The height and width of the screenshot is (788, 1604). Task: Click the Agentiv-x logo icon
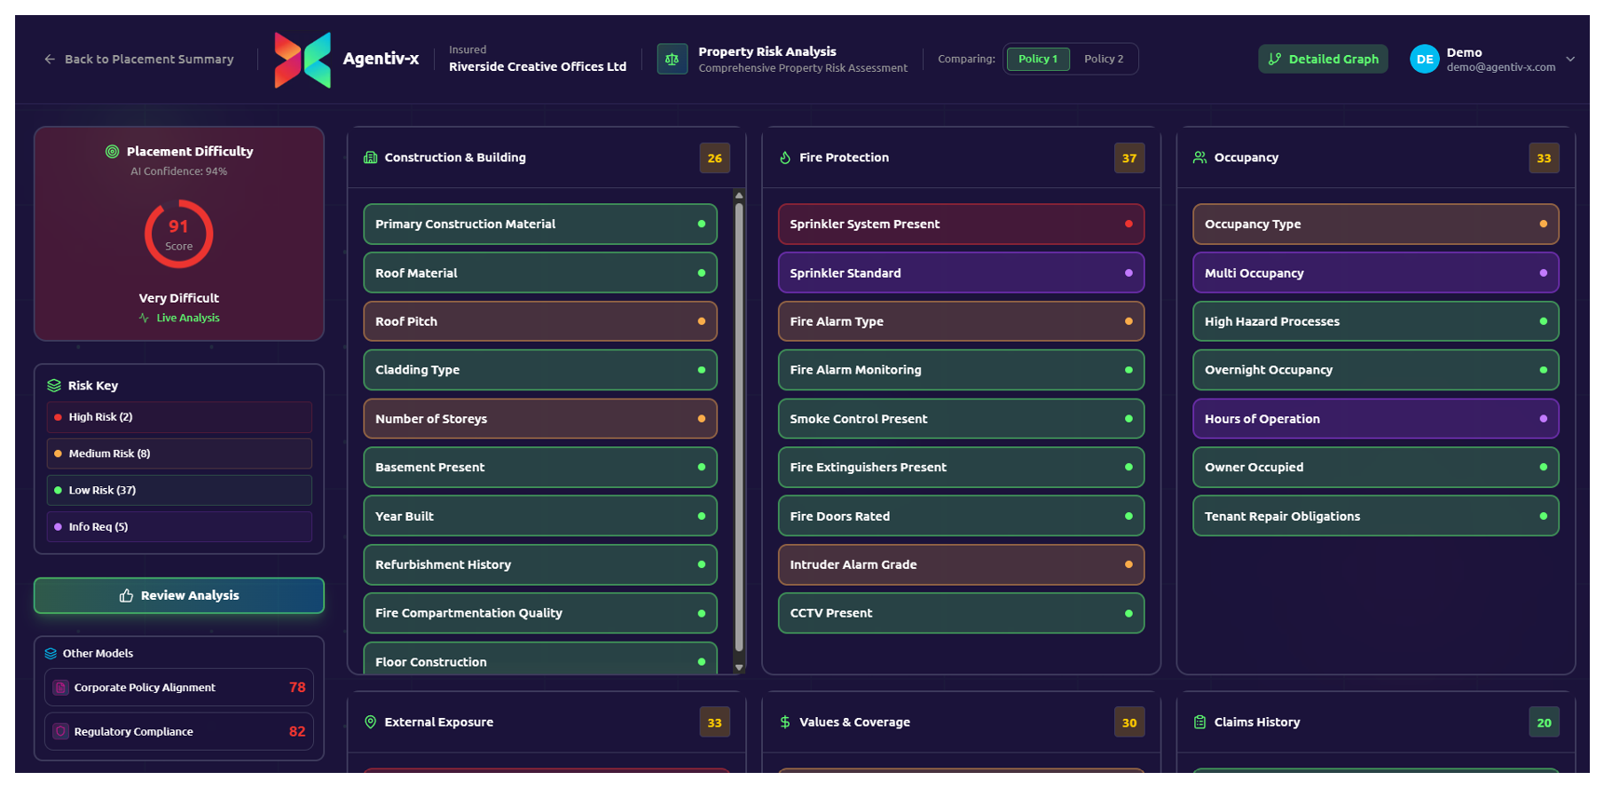pyautogui.click(x=303, y=59)
